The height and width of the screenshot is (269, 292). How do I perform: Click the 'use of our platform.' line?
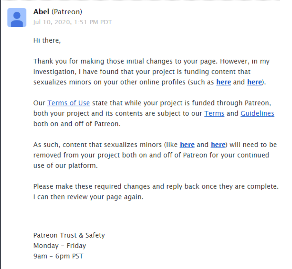[65, 166]
